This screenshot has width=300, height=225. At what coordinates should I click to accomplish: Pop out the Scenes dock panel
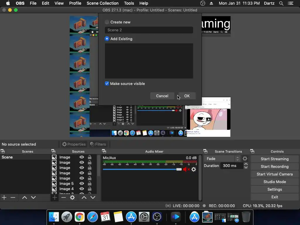pos(3,151)
